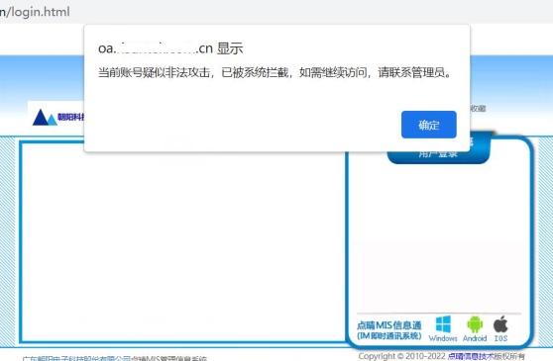Click the Windows logo download icon
553x361 pixels.
click(443, 324)
